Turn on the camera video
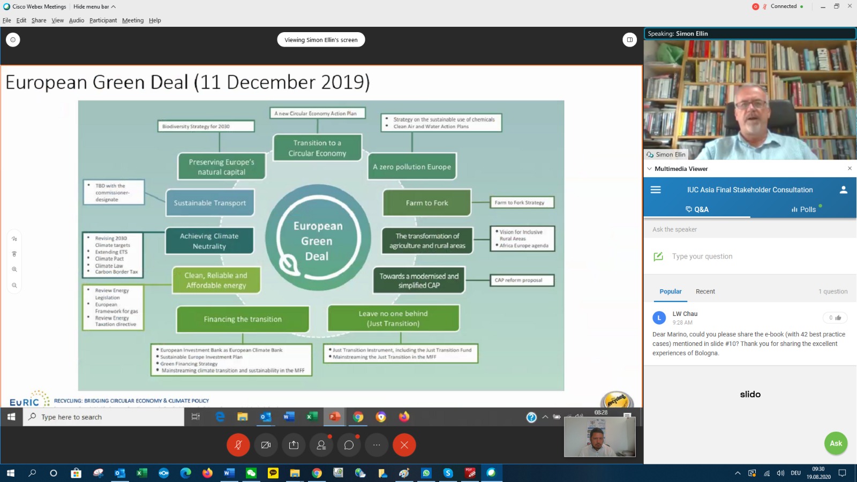Image resolution: width=857 pixels, height=482 pixels. tap(266, 445)
